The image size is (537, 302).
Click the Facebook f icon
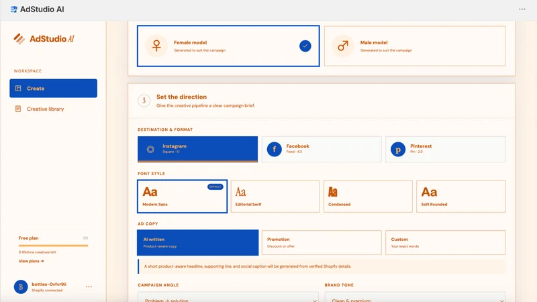[275, 149]
